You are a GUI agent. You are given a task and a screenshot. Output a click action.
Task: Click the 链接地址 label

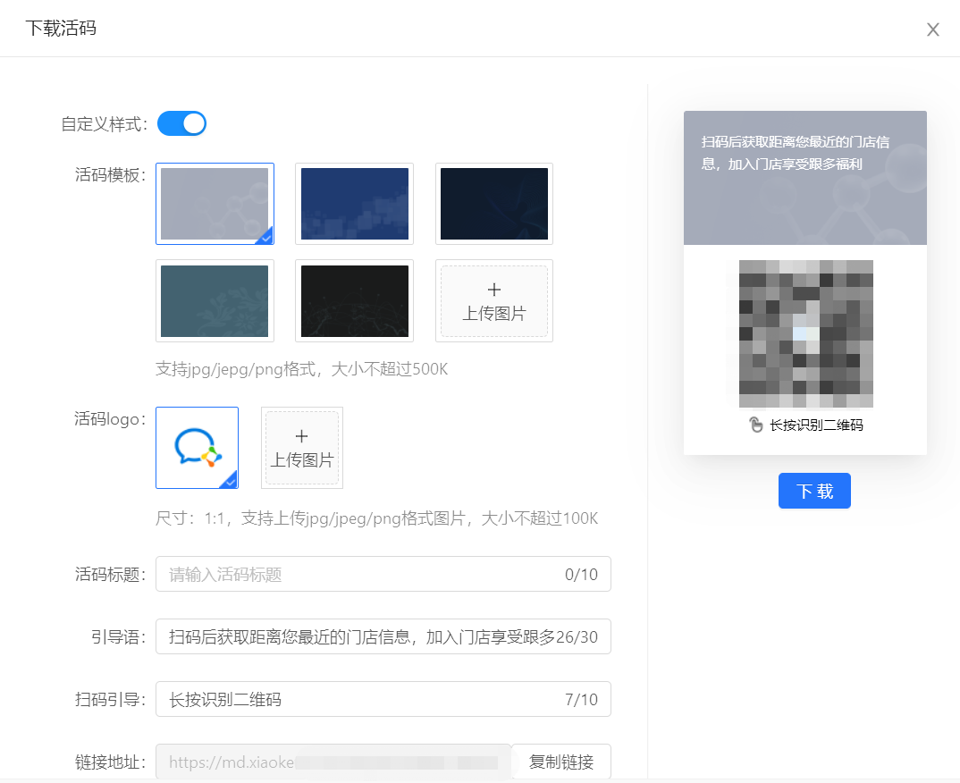click(110, 762)
